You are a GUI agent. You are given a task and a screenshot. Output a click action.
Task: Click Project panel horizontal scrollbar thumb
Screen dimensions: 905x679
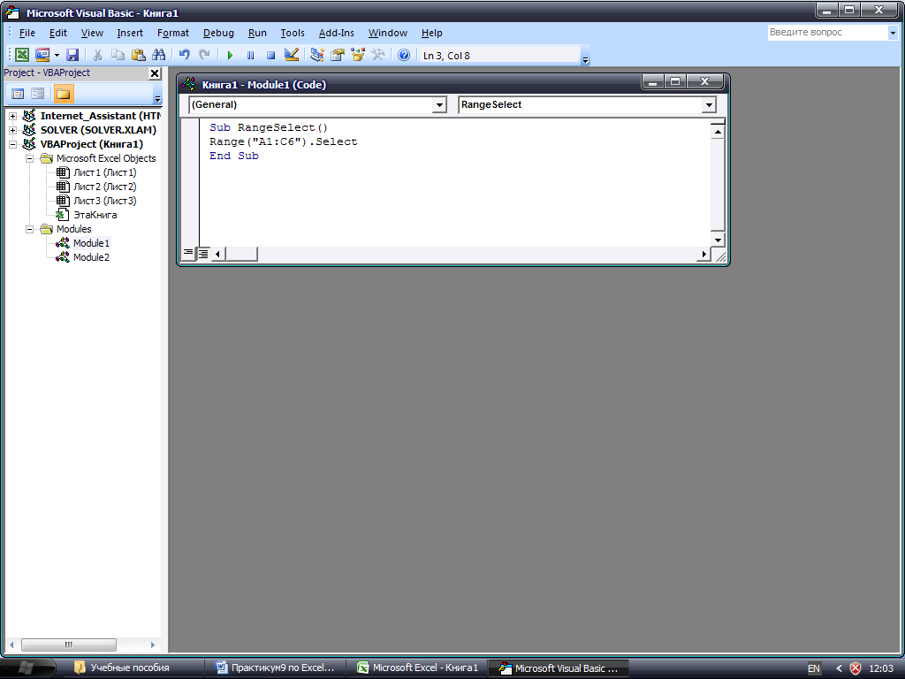(69, 645)
